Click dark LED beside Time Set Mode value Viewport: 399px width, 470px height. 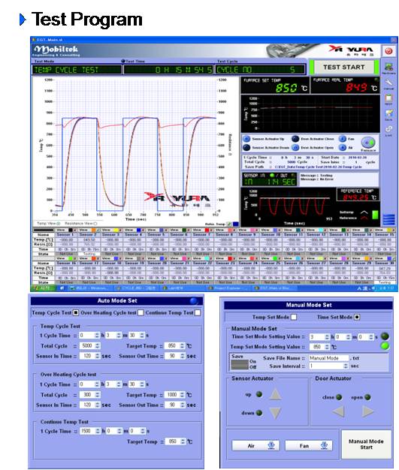(385, 336)
